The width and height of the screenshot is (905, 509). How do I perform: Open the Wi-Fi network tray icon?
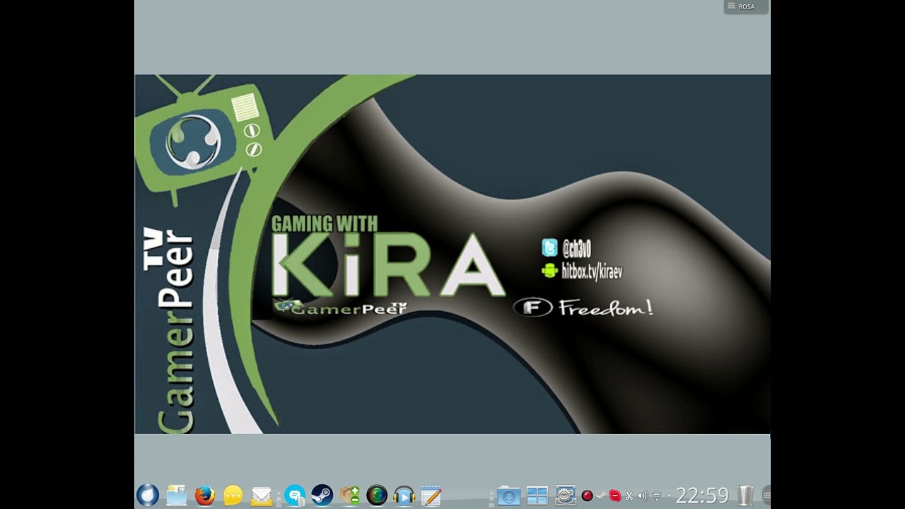pos(656,496)
